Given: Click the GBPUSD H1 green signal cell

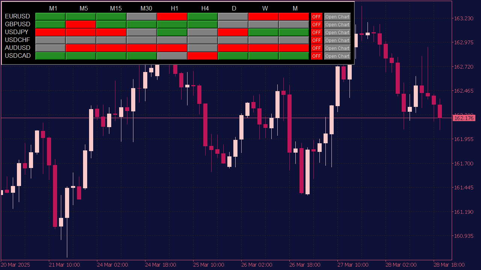Looking at the screenshot, I should click(x=172, y=24).
